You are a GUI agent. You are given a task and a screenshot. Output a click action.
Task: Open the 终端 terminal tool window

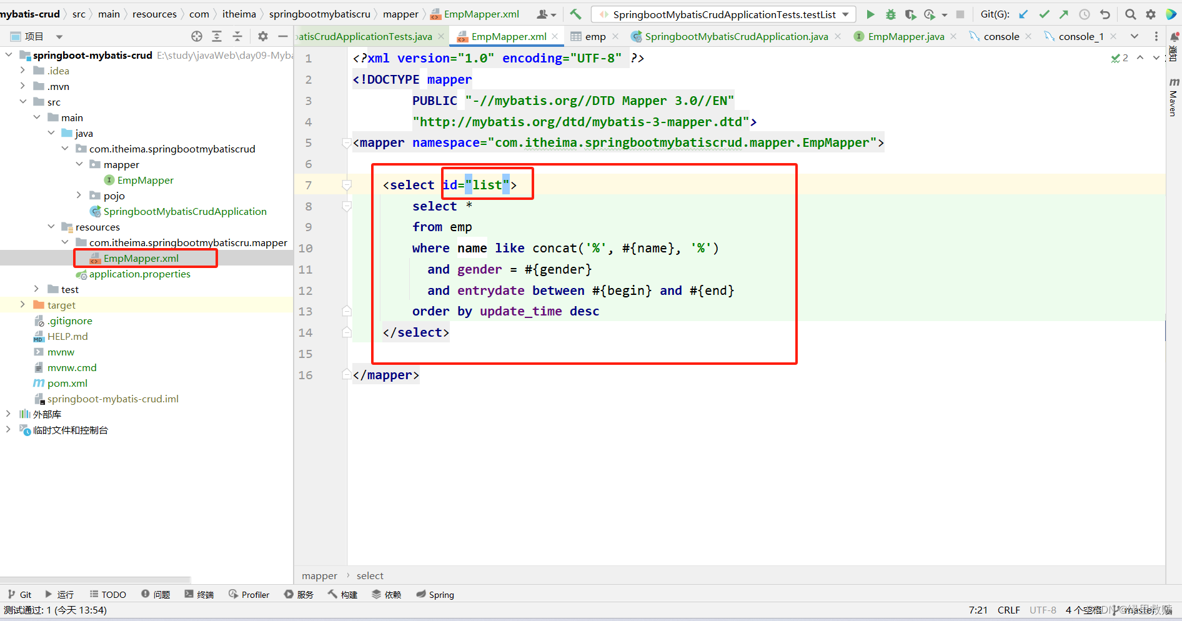click(199, 594)
